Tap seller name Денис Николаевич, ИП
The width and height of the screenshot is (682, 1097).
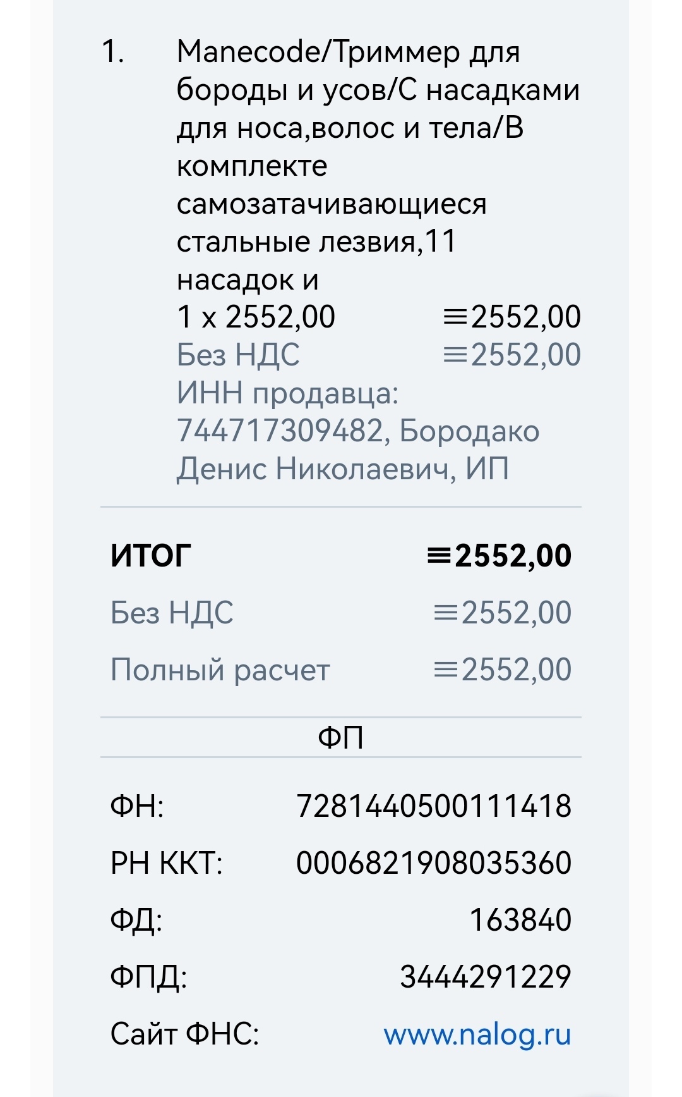(342, 469)
